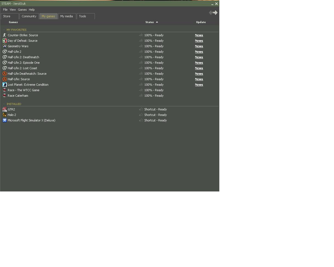The height and width of the screenshot is (267, 334).
Task: Open News for Geometry Wars
Action: pyautogui.click(x=199, y=46)
